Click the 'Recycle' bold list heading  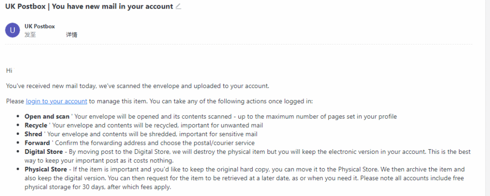pyautogui.click(x=36, y=125)
